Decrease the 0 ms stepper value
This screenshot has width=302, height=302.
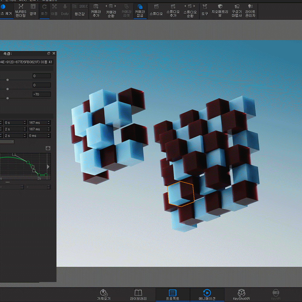pyautogui.click(x=49, y=137)
